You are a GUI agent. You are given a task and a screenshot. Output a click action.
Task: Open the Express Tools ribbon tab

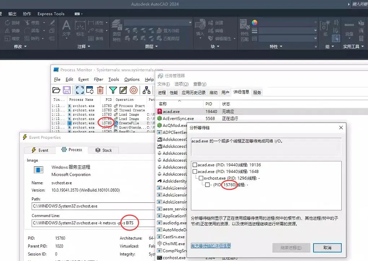click(51, 14)
